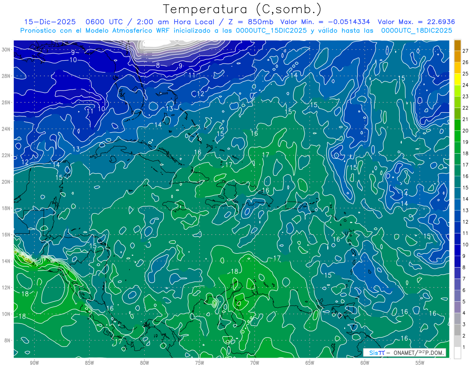The width and height of the screenshot is (476, 368).
Task: Click the dark orange swatch above 27
Action: coord(457,45)
